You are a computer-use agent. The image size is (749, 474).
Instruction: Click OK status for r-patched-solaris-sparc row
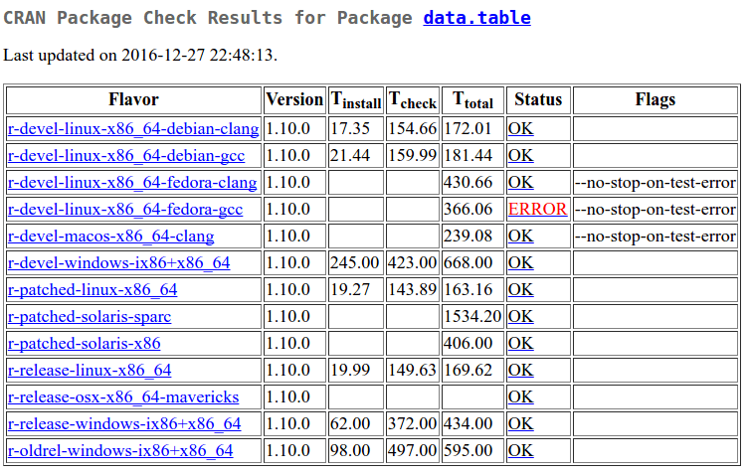coord(520,317)
